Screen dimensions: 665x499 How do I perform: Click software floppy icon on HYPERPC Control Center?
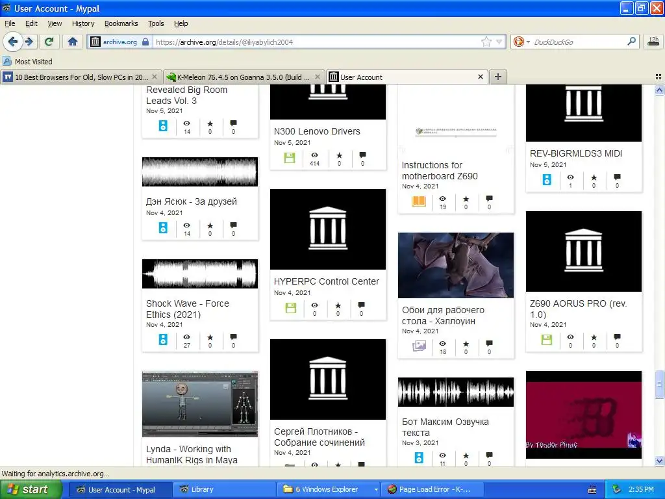point(291,308)
